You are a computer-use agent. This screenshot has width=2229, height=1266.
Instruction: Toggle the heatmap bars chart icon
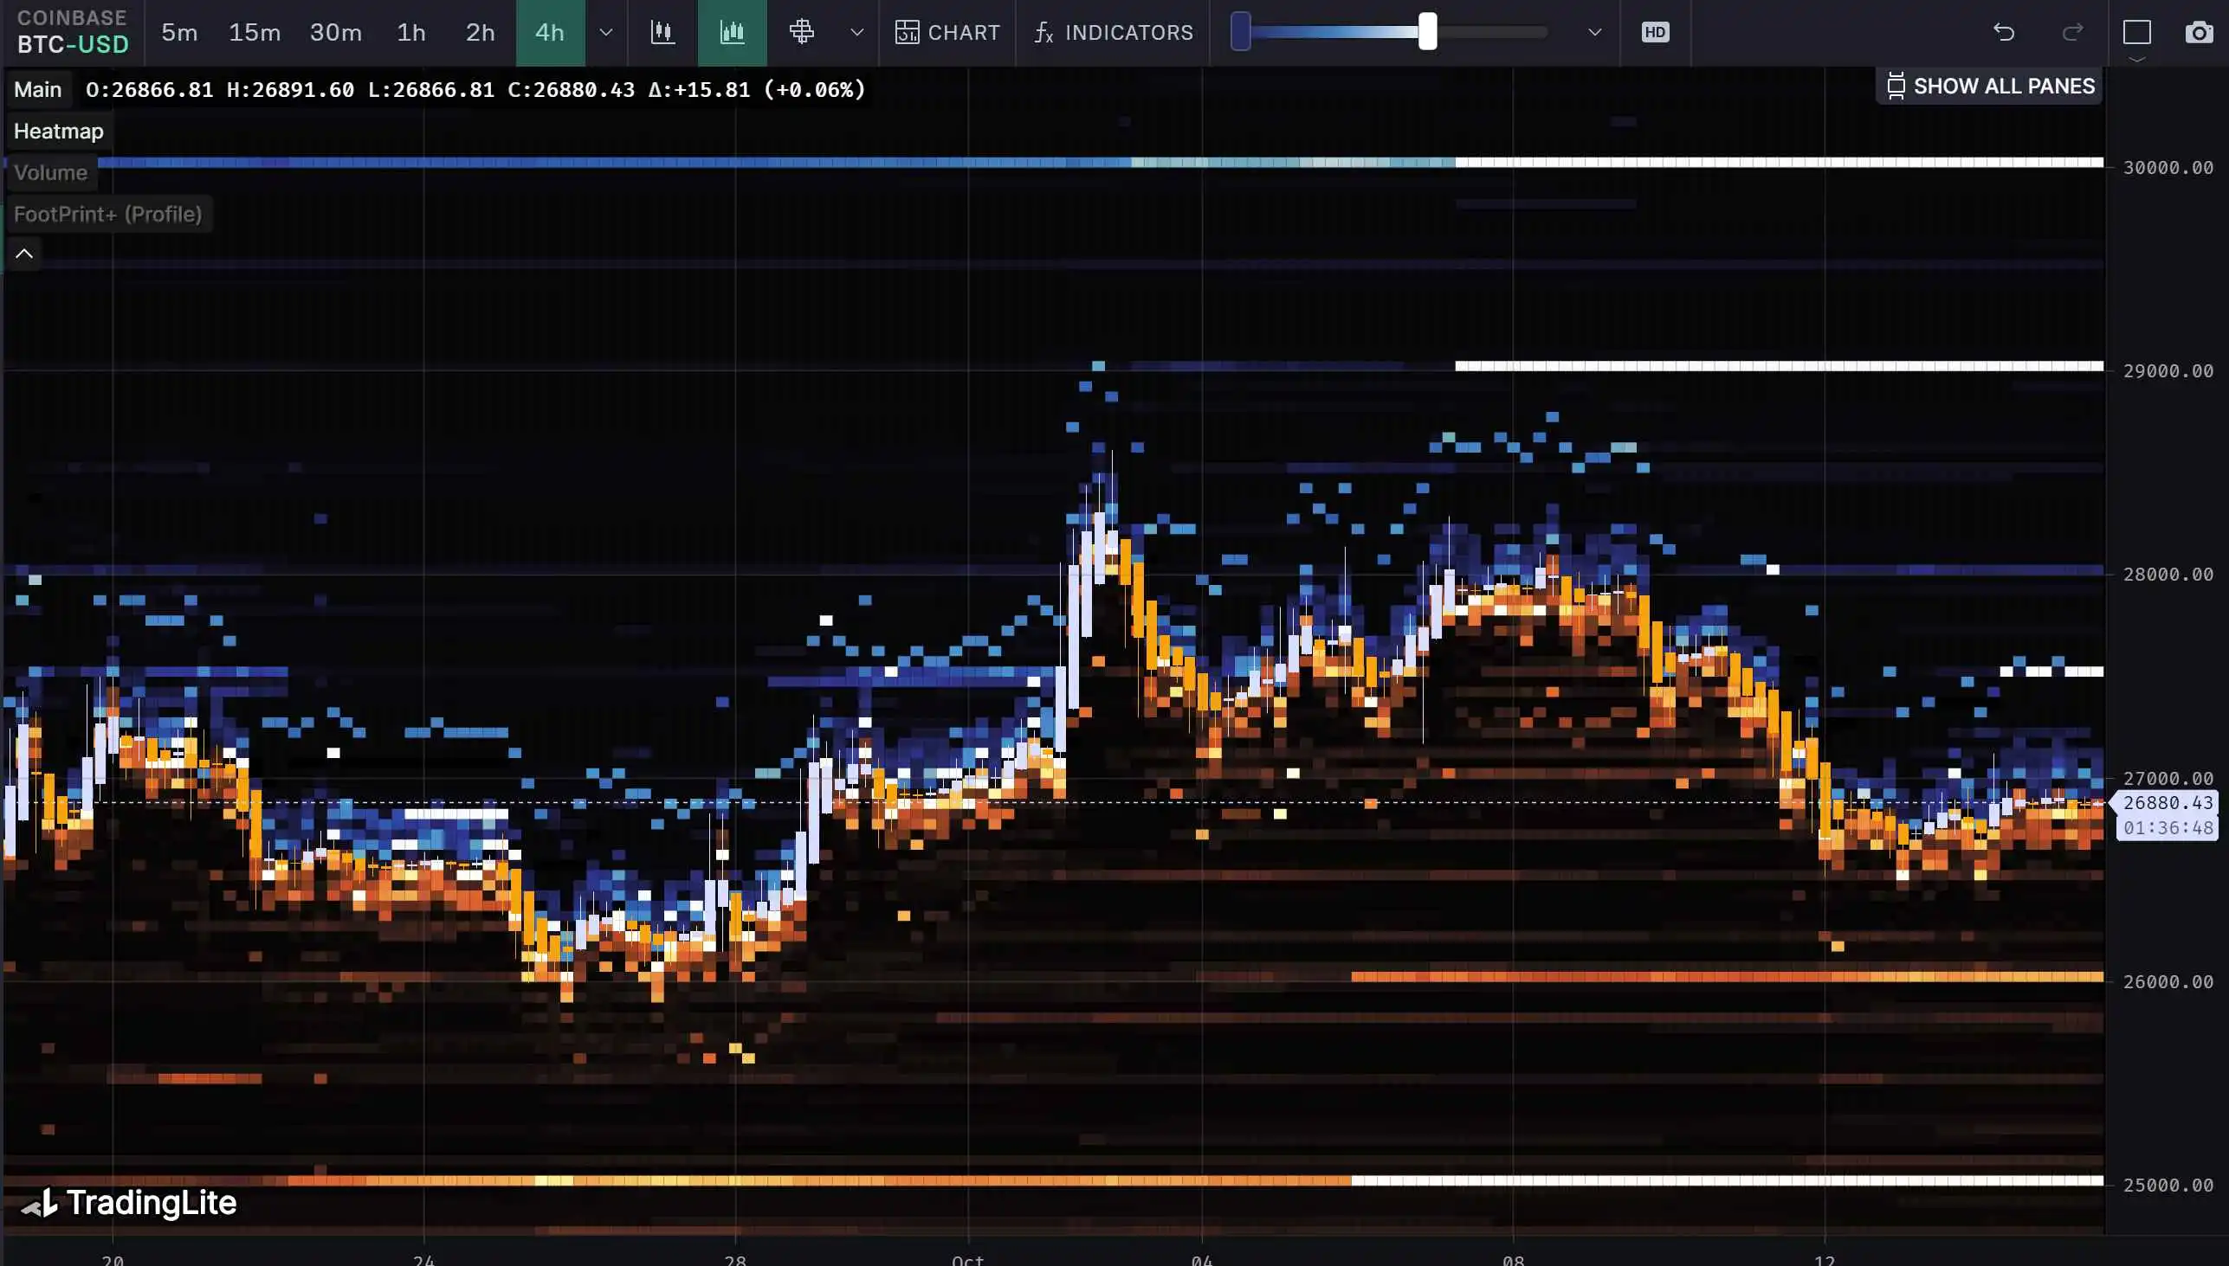point(732,33)
